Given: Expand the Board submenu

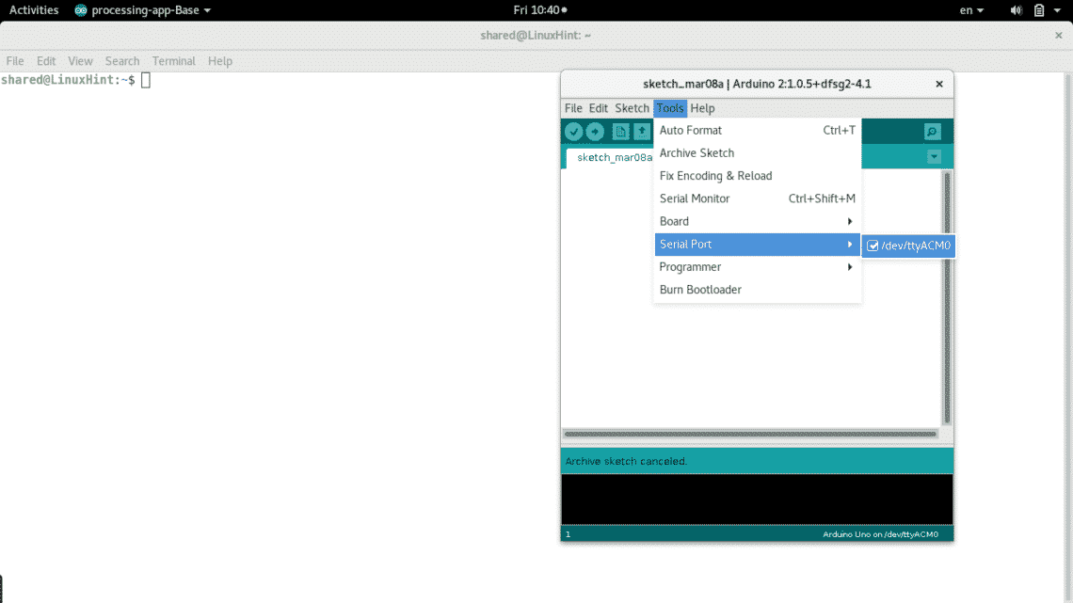Looking at the screenshot, I should (x=758, y=221).
